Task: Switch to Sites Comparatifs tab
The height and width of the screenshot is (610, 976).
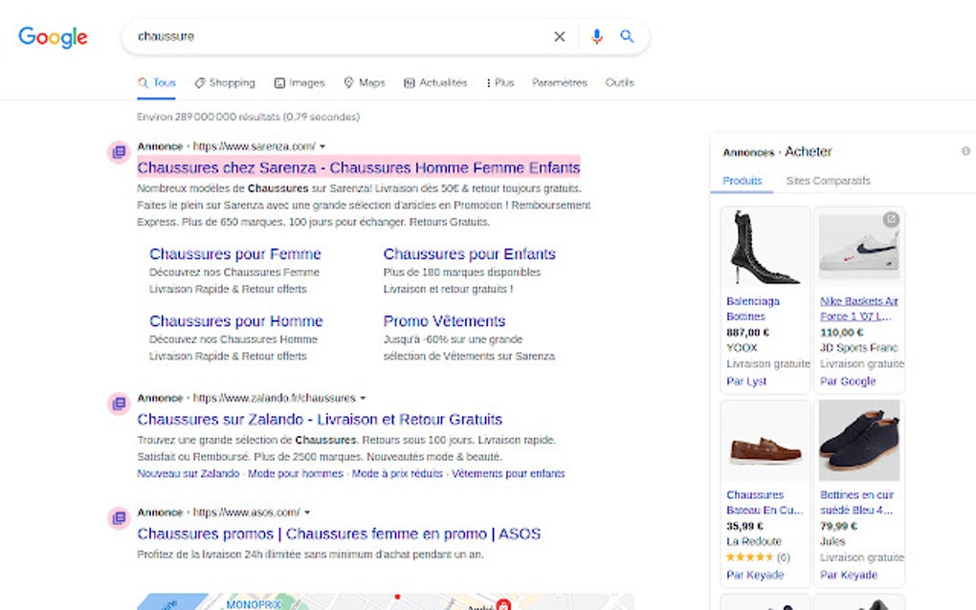Action: (x=828, y=181)
